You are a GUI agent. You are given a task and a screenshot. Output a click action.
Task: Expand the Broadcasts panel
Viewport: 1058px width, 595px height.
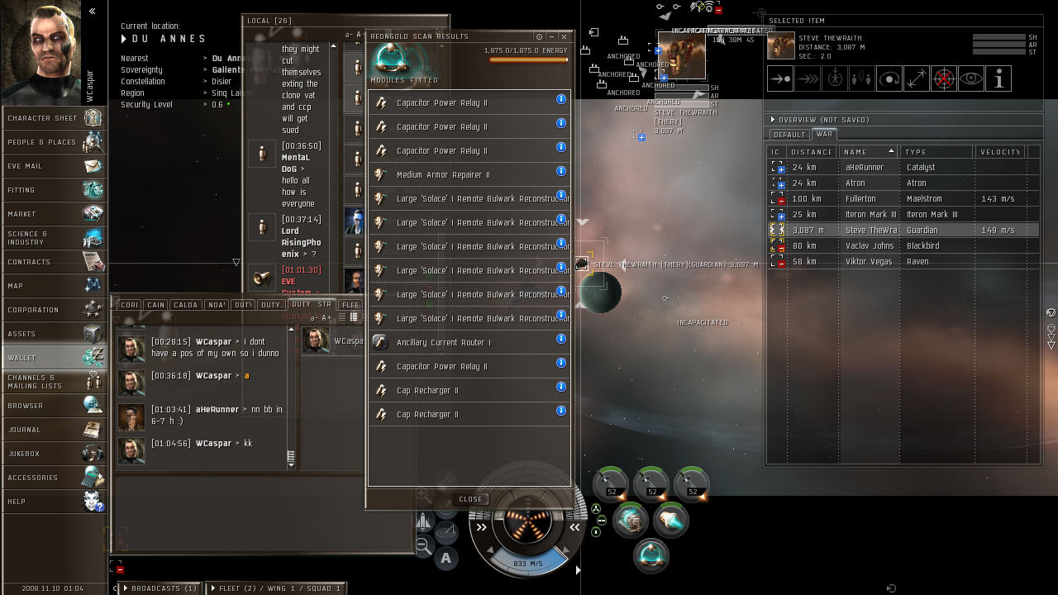(x=158, y=588)
